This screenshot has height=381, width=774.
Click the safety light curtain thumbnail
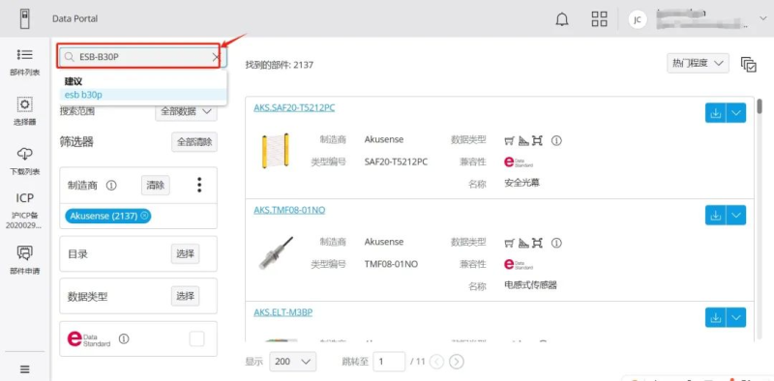point(276,151)
